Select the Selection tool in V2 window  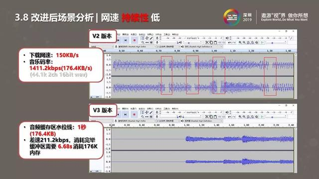[143, 38]
